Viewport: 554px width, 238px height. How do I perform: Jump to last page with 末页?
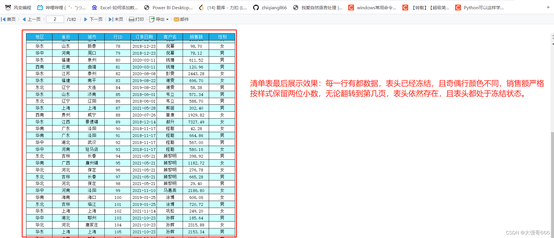pos(116,19)
